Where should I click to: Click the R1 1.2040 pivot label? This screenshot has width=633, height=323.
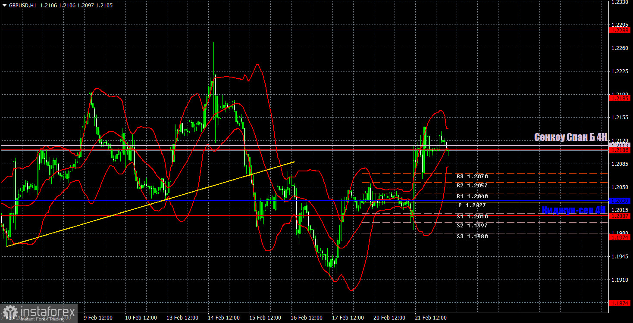[x=472, y=196]
